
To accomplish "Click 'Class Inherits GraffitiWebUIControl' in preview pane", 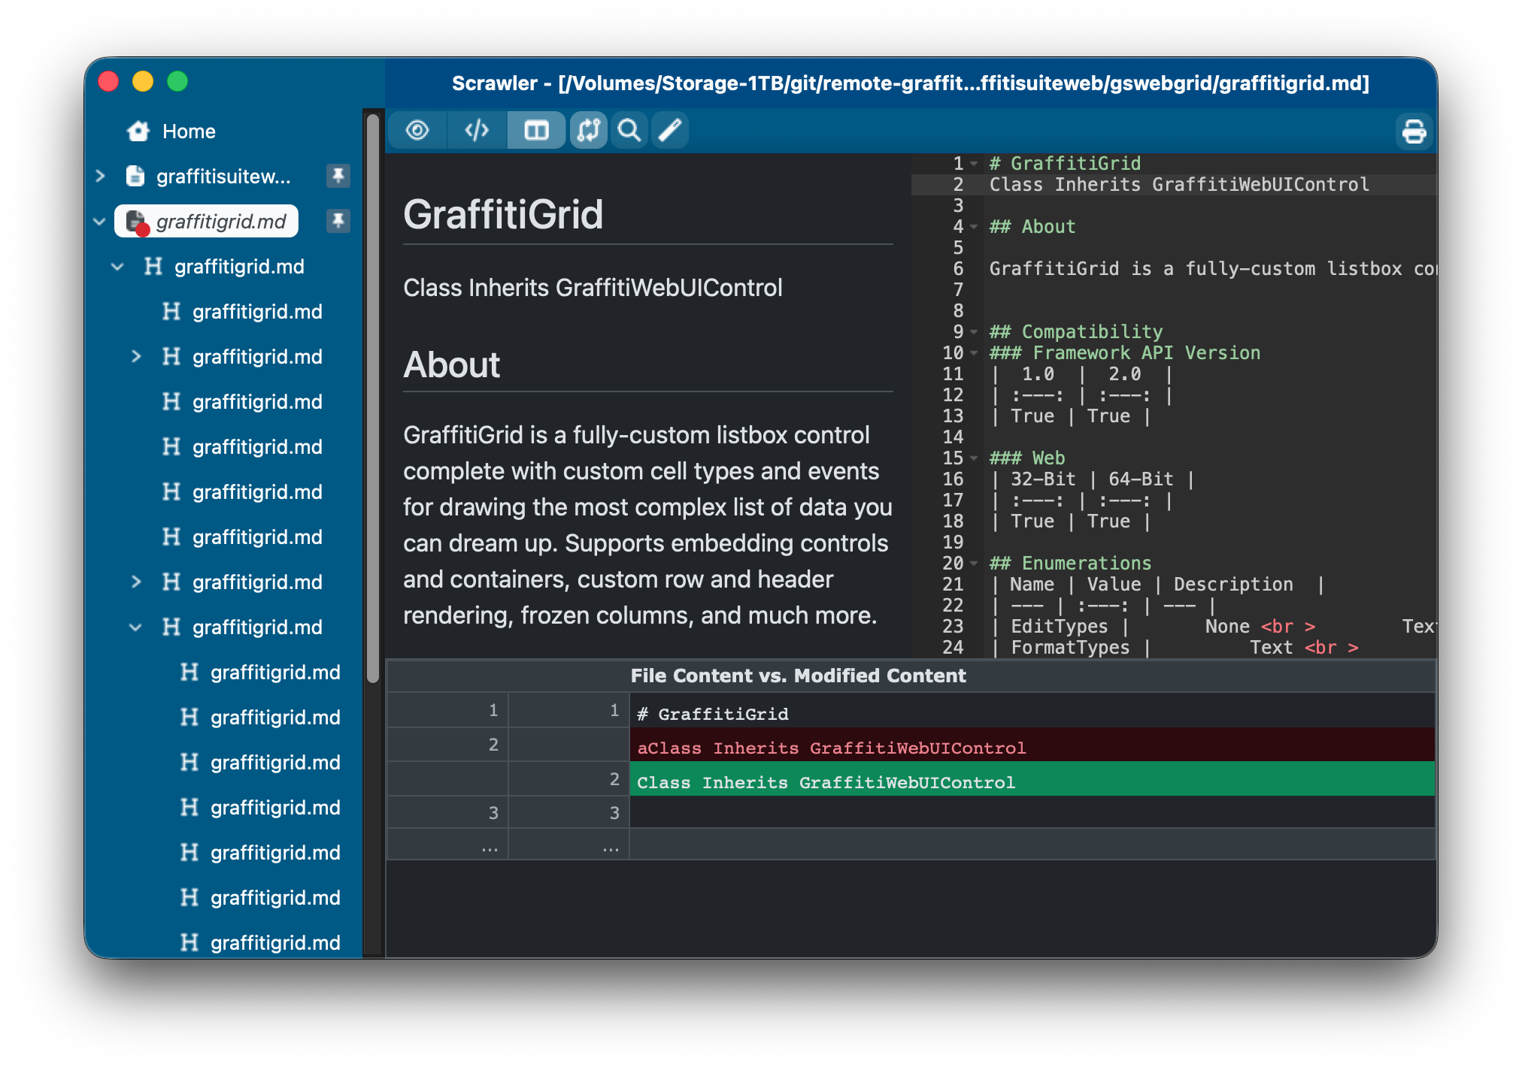I will click(593, 288).
